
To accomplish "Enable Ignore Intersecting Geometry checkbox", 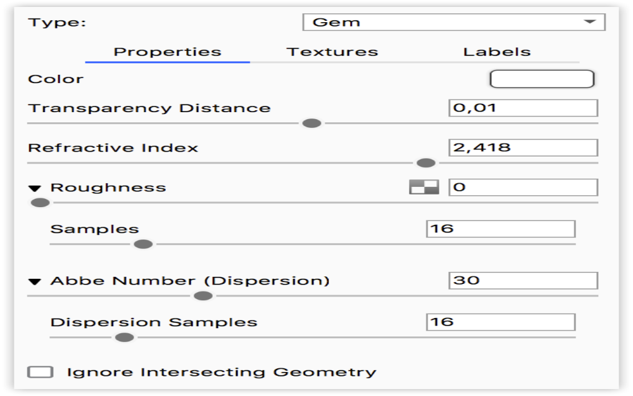I will coord(41,372).
